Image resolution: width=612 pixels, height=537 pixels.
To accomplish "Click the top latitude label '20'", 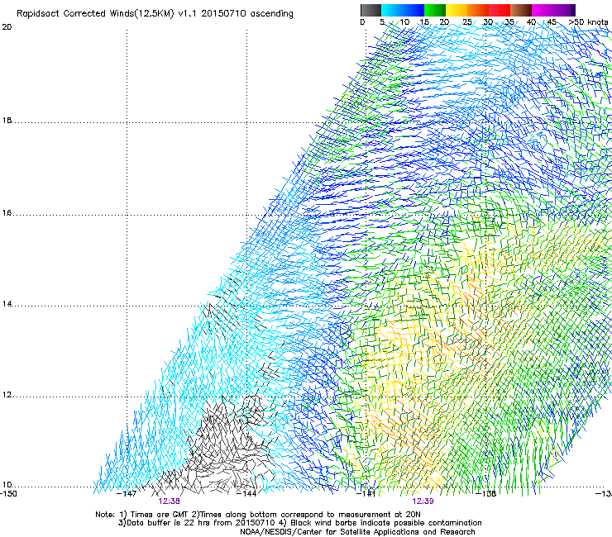I will (7, 27).
